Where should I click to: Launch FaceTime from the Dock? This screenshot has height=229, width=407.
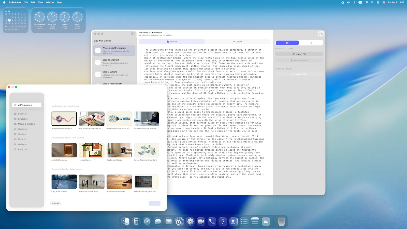tap(201, 221)
